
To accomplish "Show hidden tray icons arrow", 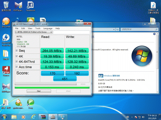I will pyautogui.click(x=132, y=117).
